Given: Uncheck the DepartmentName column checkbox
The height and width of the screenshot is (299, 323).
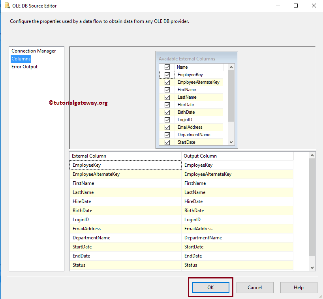Looking at the screenshot, I should [x=167, y=134].
